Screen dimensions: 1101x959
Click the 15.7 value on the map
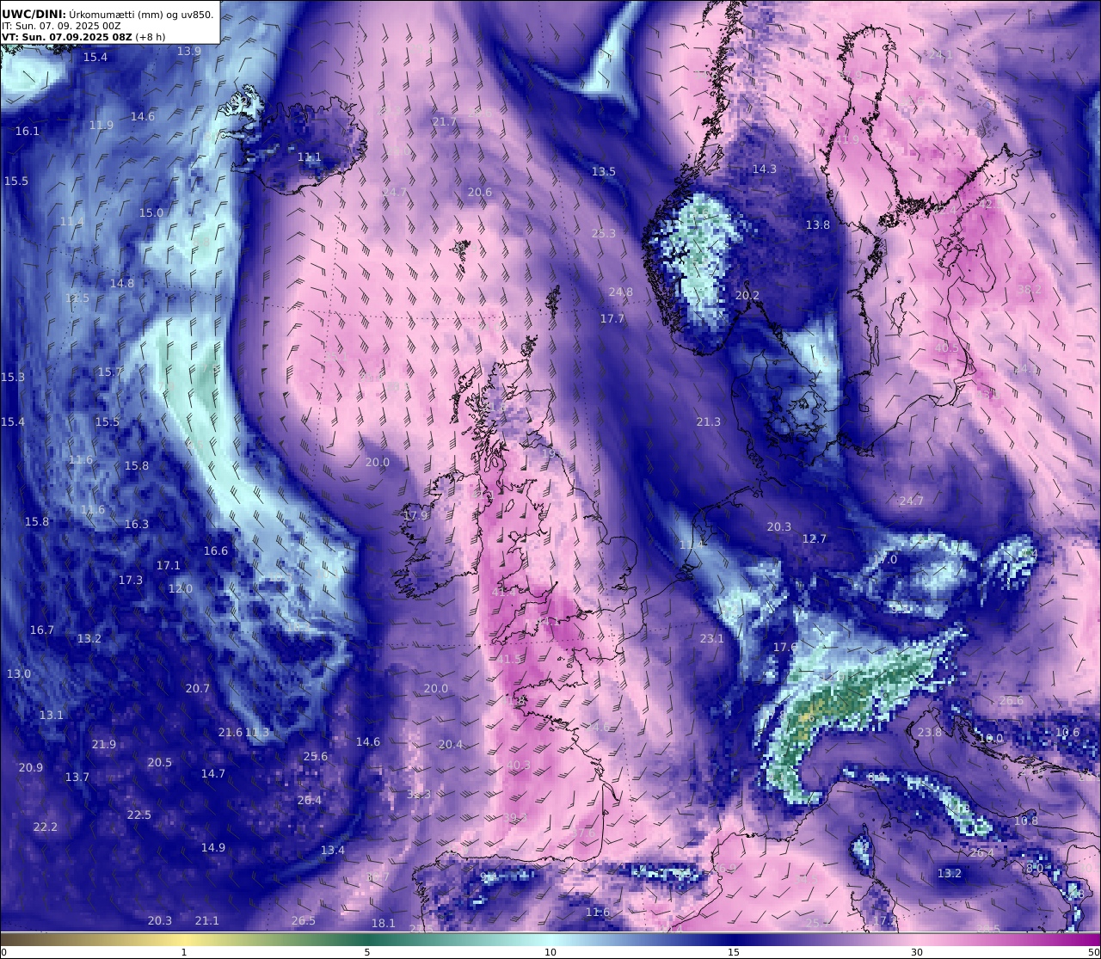click(x=109, y=372)
